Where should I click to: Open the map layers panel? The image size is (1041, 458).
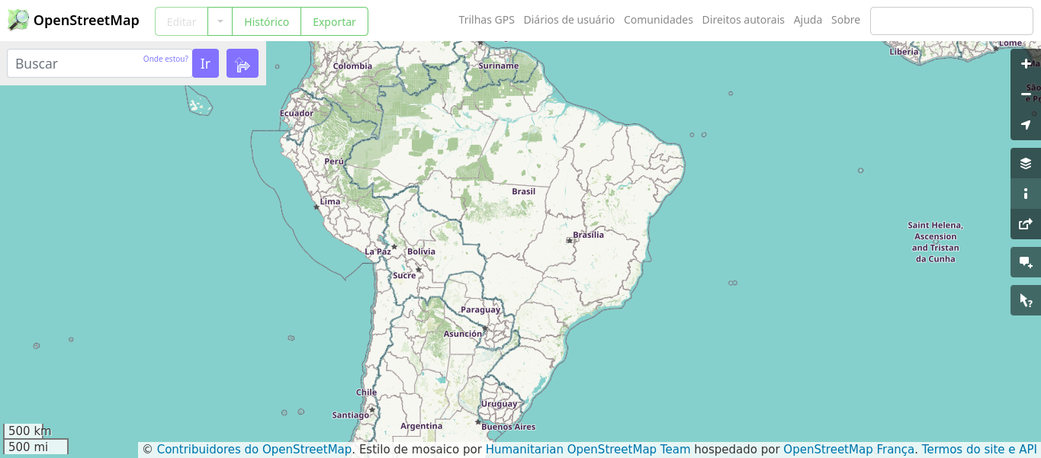coord(1026,162)
